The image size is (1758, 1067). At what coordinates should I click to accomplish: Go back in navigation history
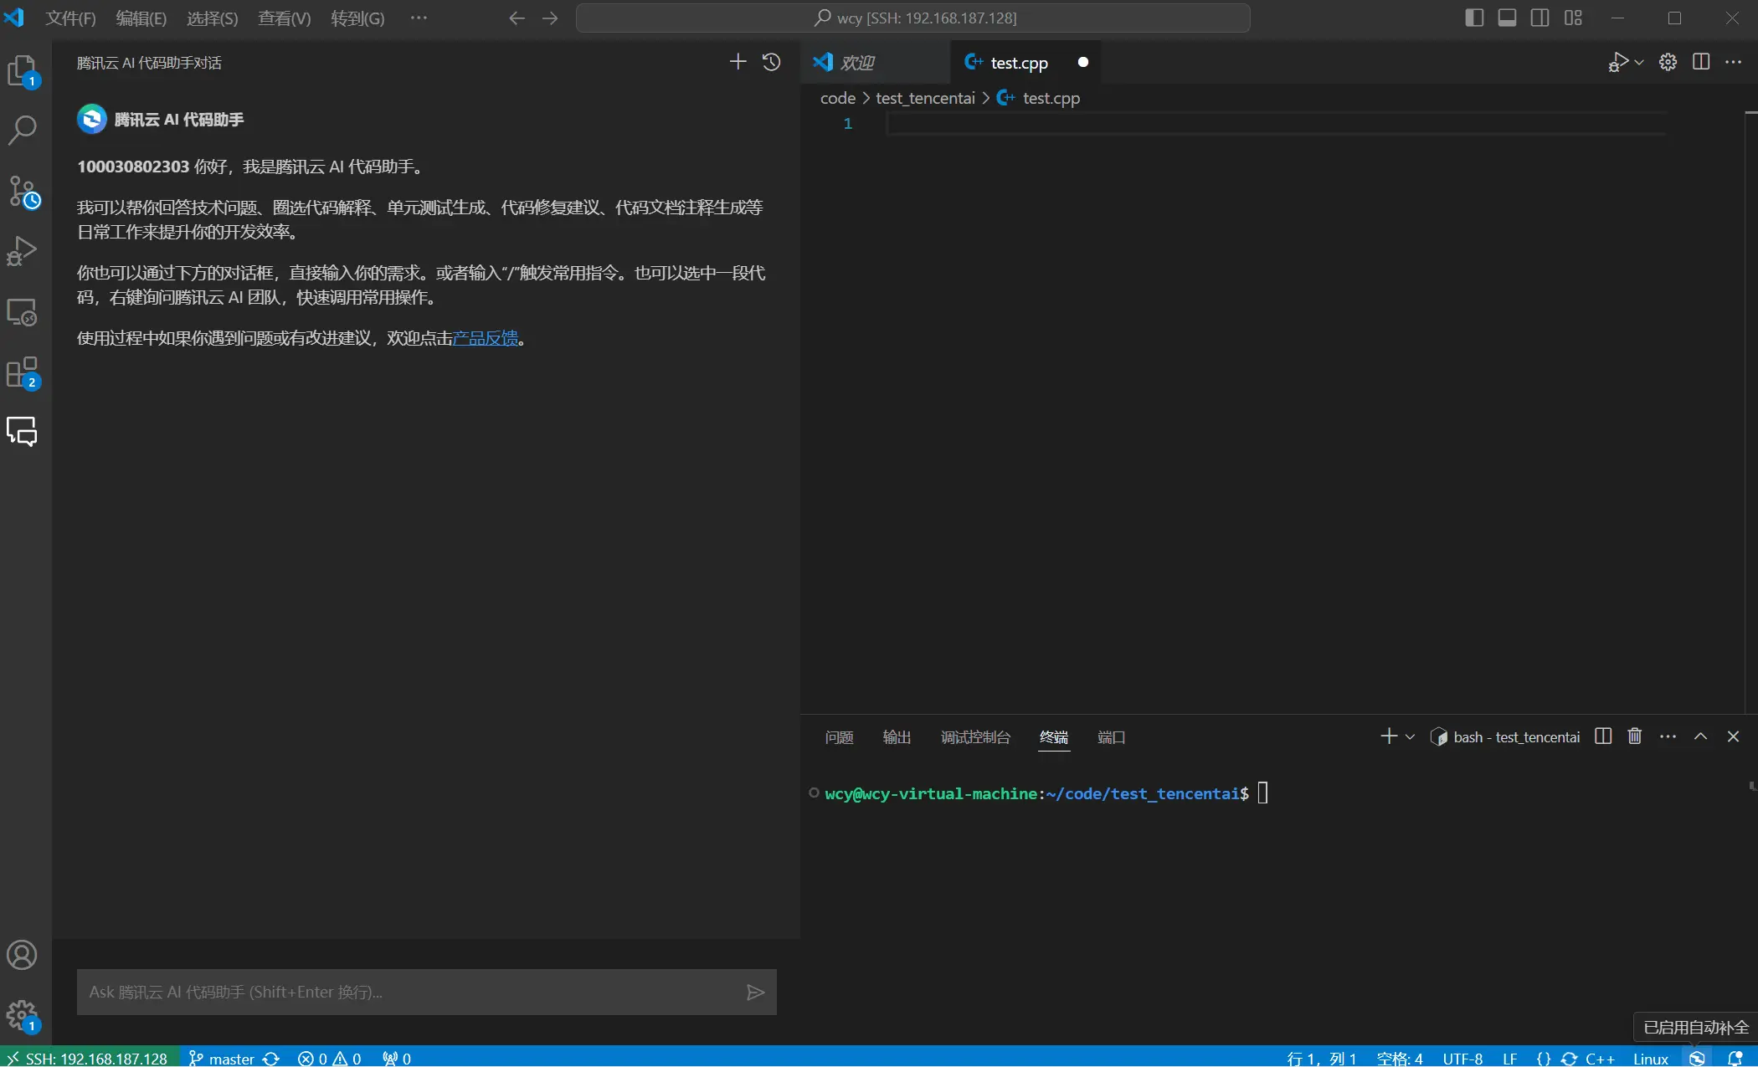point(517,18)
